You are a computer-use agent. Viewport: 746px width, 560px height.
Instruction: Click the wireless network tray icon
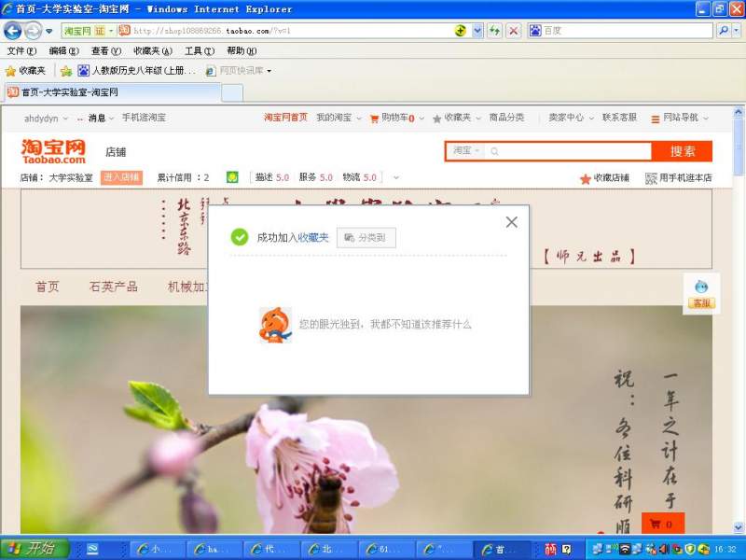(625, 549)
